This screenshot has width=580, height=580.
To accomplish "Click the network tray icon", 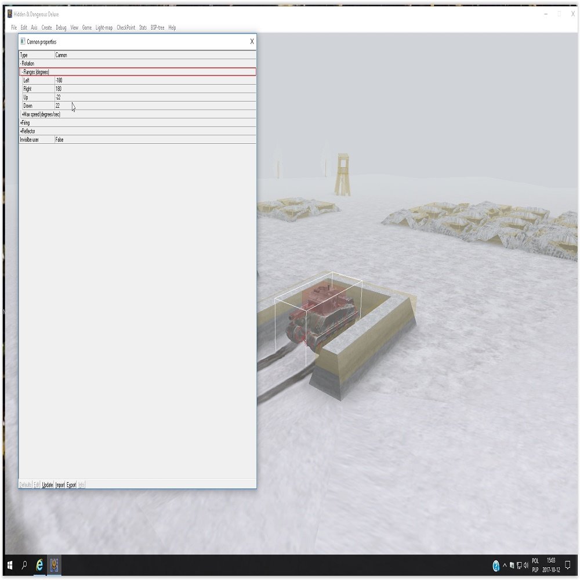I will [519, 565].
